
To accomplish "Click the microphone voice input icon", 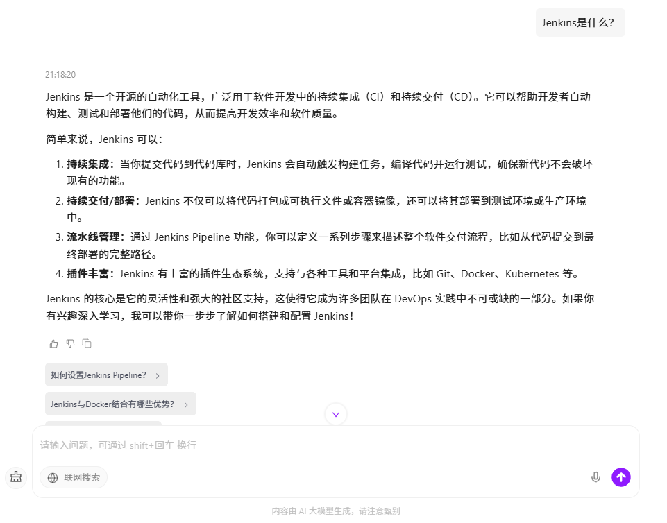I will [x=595, y=477].
